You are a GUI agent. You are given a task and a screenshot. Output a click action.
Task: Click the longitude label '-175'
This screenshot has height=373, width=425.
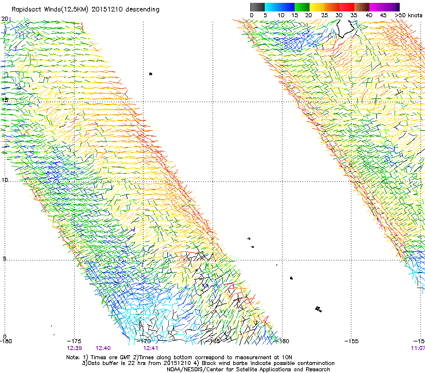[74, 341]
